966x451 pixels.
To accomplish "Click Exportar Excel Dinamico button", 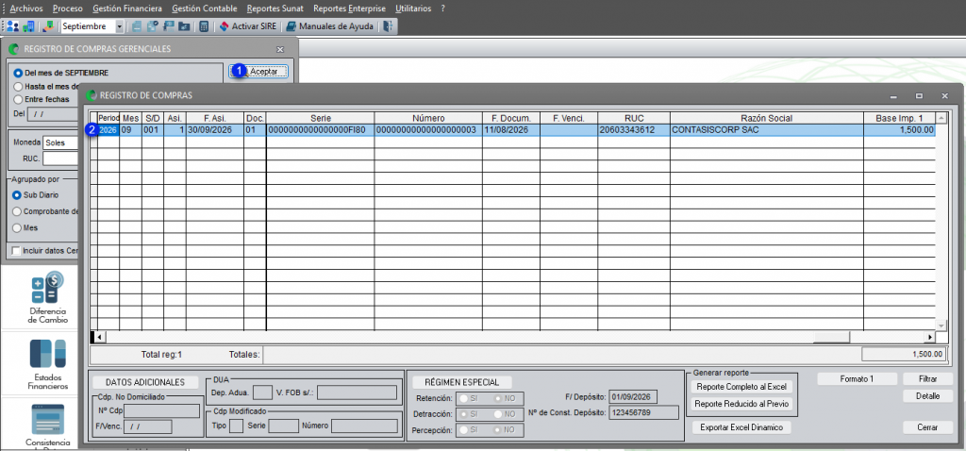I will 741,427.
